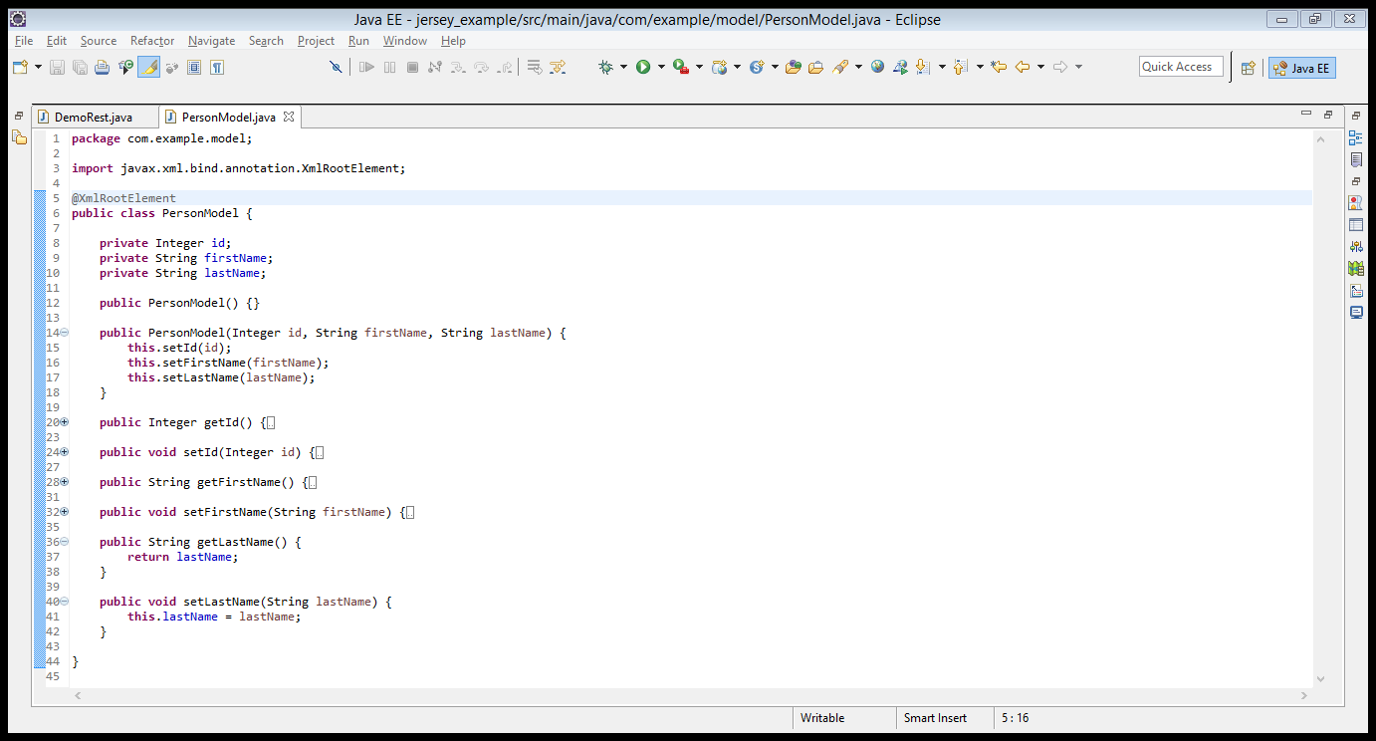Click the Terminate stop icon
The image size is (1376, 741).
tap(412, 67)
